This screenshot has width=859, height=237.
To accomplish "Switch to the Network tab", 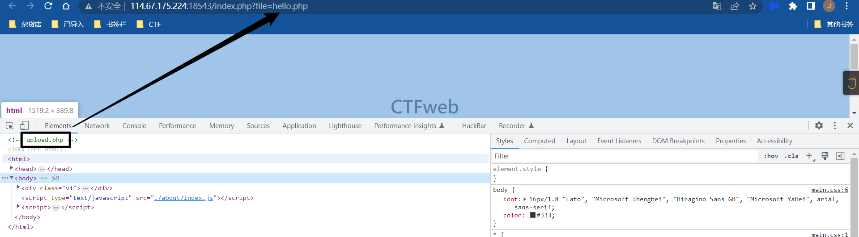I will click(x=97, y=126).
